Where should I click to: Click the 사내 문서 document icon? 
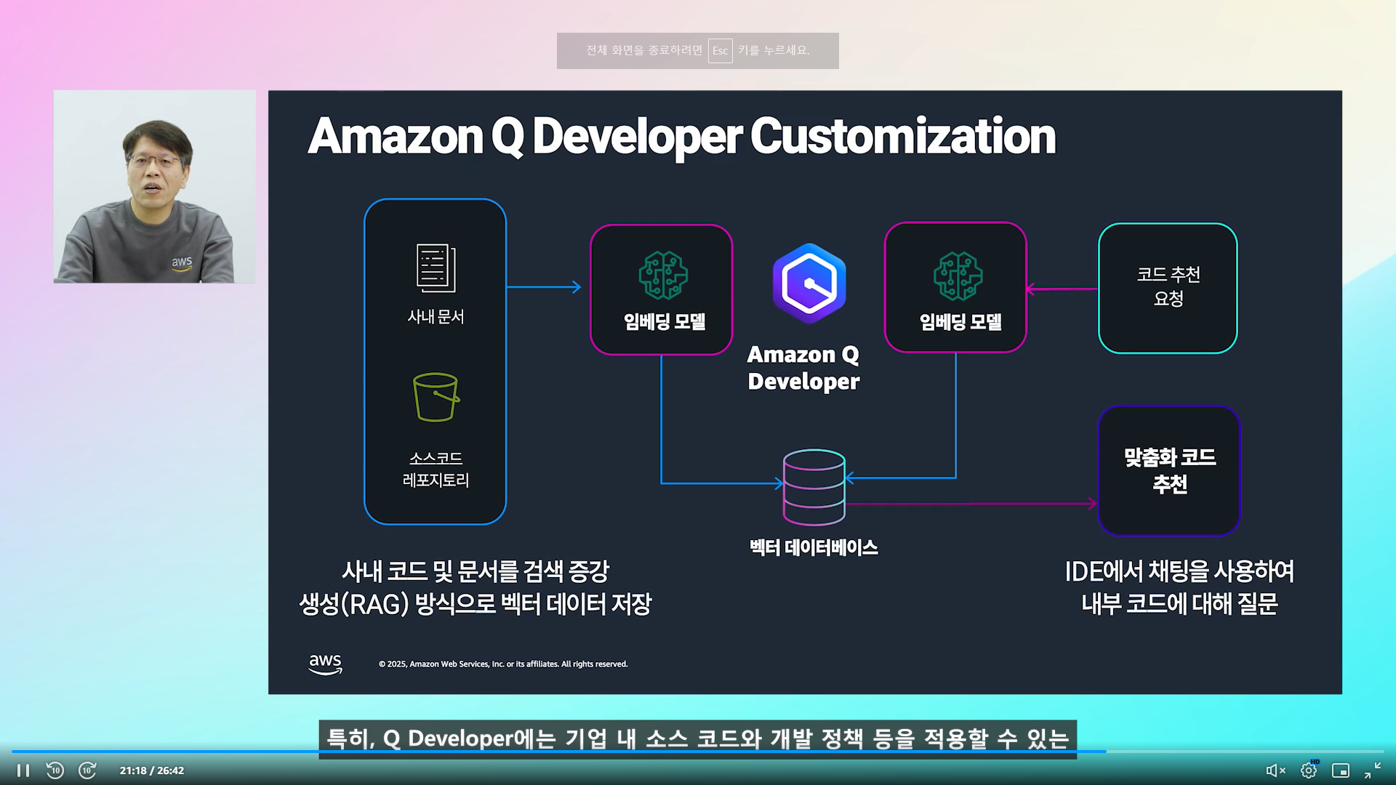click(436, 268)
